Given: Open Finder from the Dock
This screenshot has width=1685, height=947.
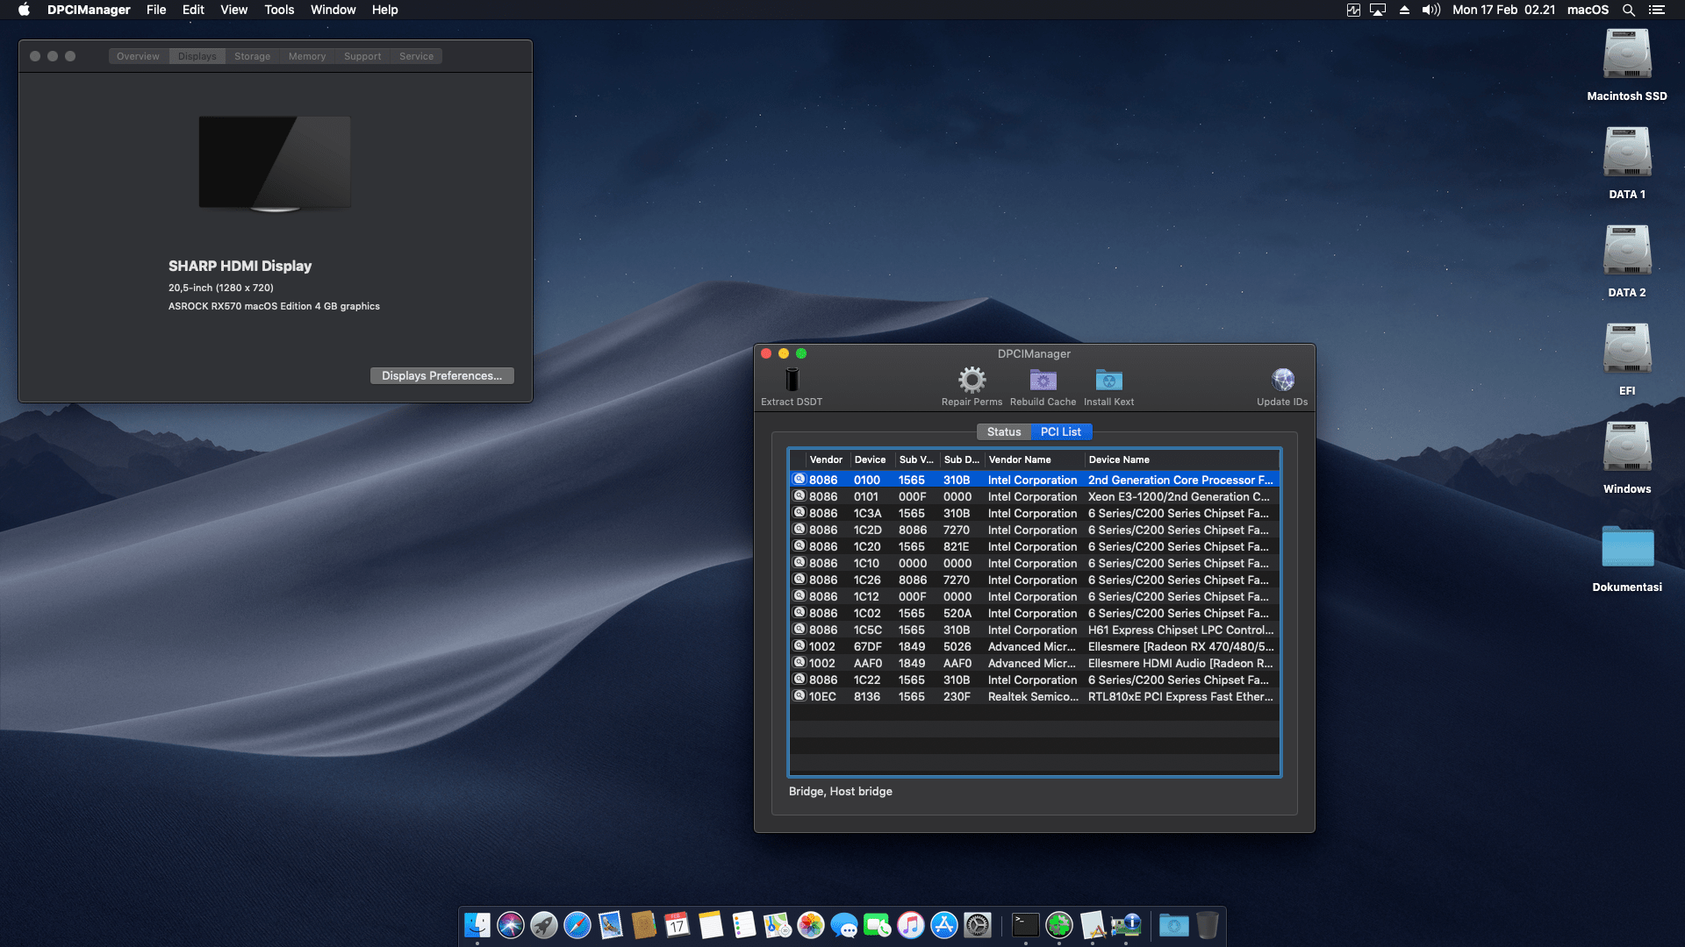Looking at the screenshot, I should [x=477, y=925].
